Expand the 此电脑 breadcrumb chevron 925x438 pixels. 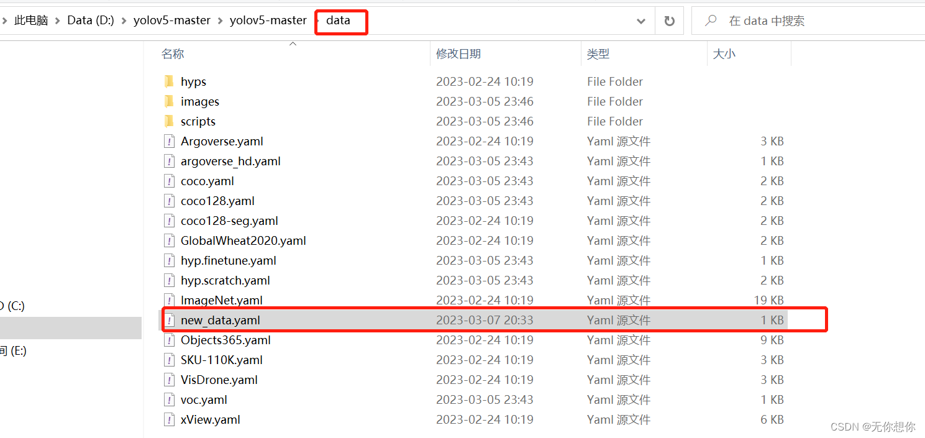(x=58, y=21)
